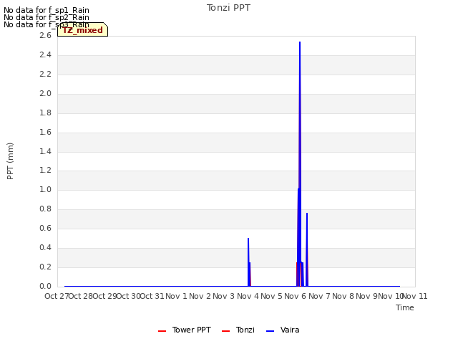This screenshot has width=458, height=344.
Task: Click the TZ_mixed annotation label
Action: click(x=83, y=30)
